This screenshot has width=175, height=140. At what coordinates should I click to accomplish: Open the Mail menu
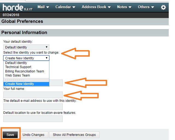[x=43, y=7]
